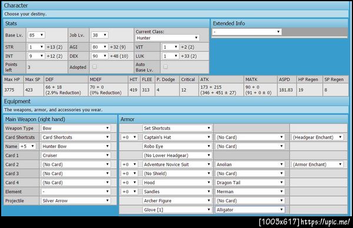
Task: Open the Robo Eye card dropdown
Action: coord(250,146)
